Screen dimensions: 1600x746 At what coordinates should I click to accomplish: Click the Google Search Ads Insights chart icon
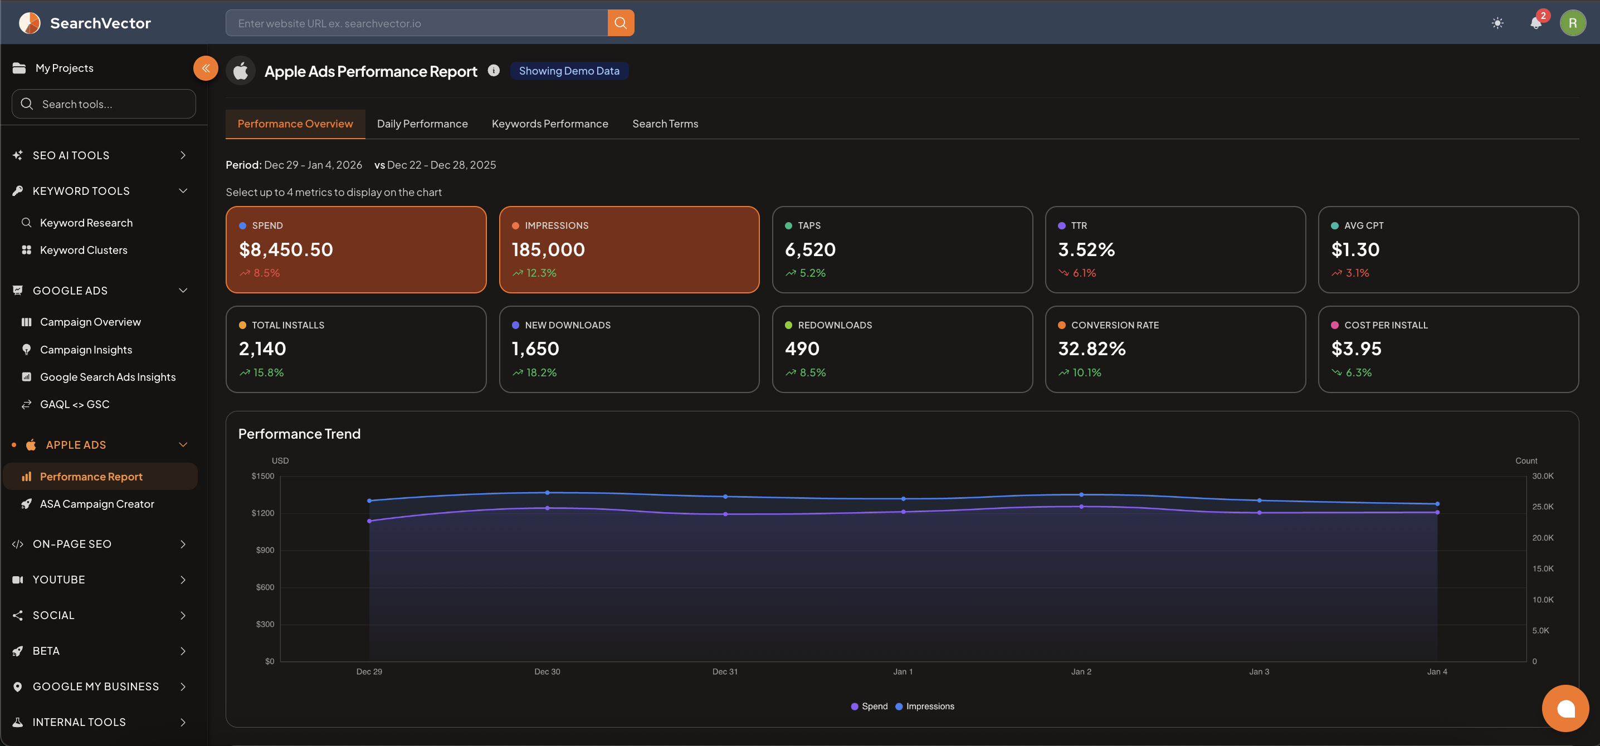[26, 377]
